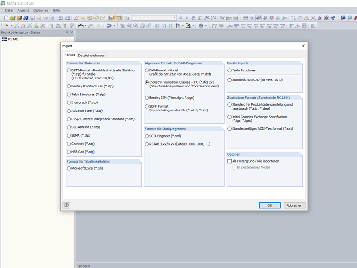Select Autodesk AutoCAD direct import option

click(x=230, y=80)
